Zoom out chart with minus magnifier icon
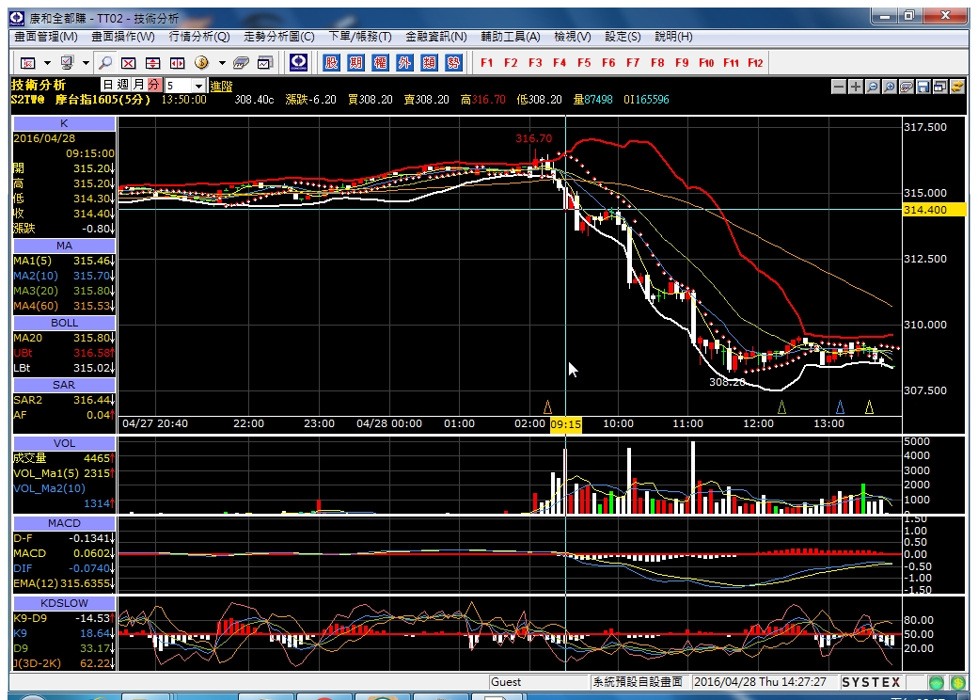The height and width of the screenshot is (700, 978). pyautogui.click(x=873, y=87)
